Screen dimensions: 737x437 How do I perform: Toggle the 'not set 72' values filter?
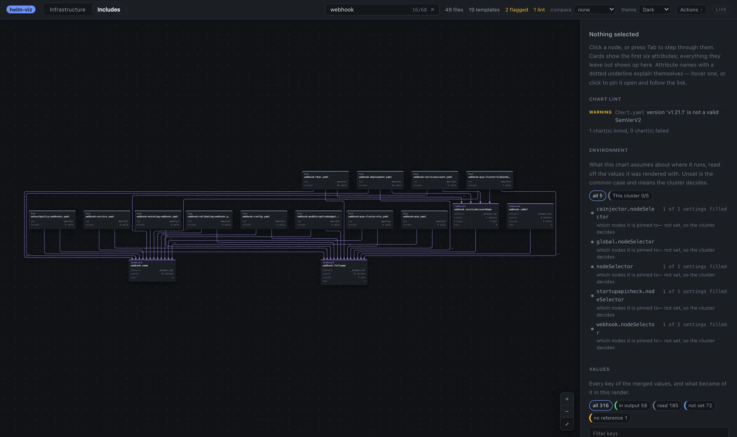pyautogui.click(x=700, y=406)
